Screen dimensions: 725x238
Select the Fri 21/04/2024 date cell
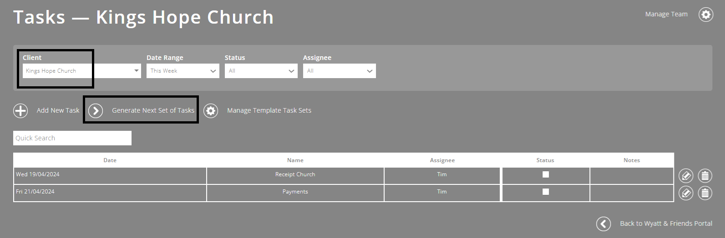click(x=110, y=193)
